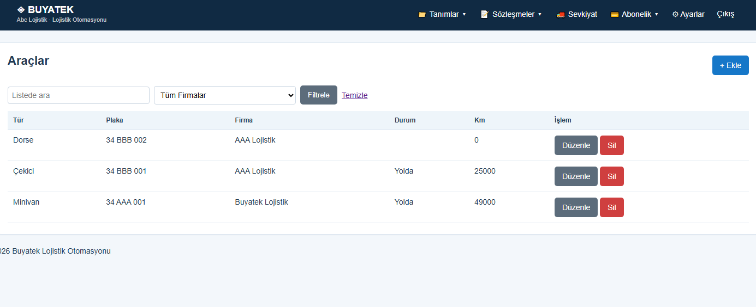Delete the 34 BBB 002 vehicle
The image size is (756, 307).
612,145
